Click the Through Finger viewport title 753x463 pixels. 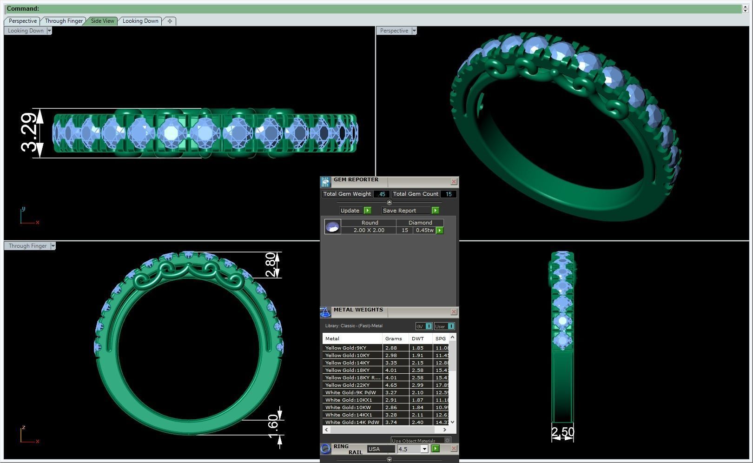pyautogui.click(x=27, y=246)
